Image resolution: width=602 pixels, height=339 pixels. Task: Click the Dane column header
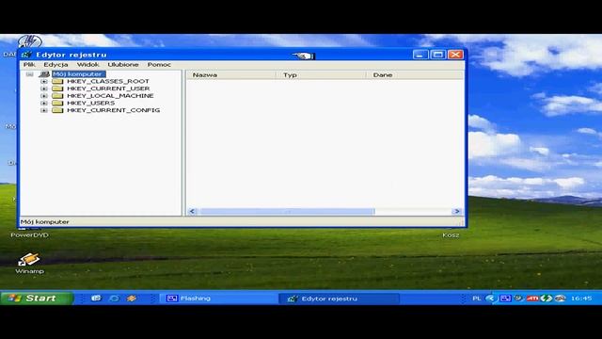(415, 75)
